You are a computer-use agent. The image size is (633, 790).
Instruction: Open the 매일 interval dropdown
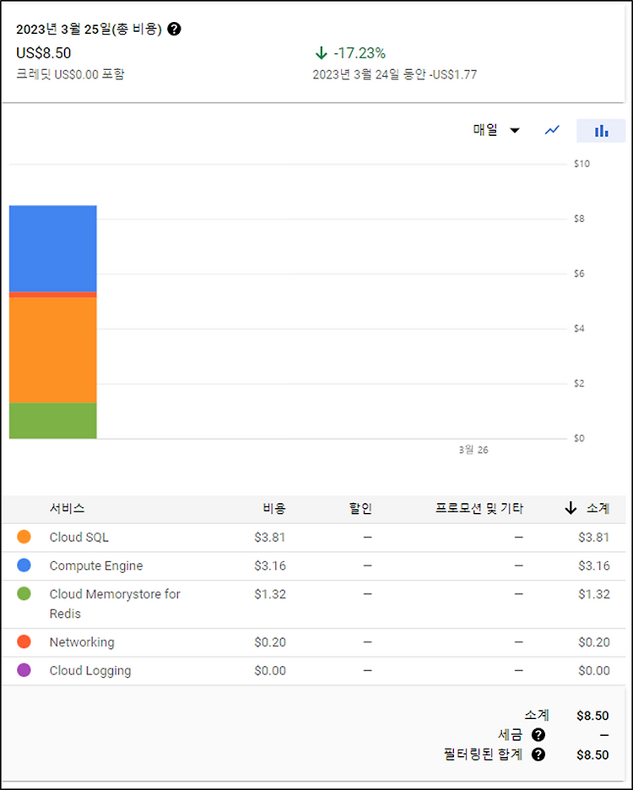496,131
